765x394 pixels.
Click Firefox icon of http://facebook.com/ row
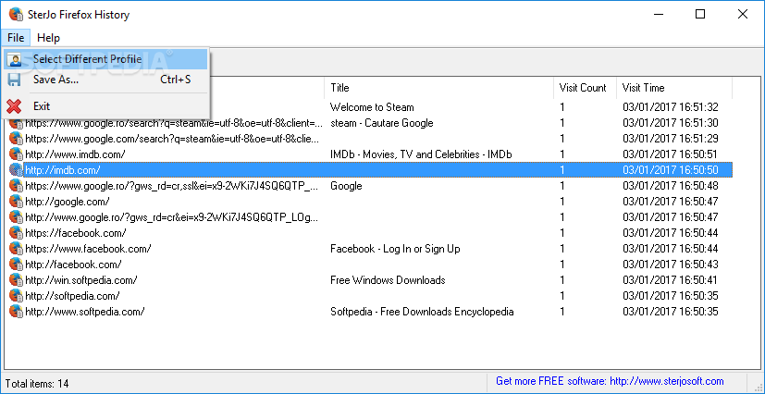[x=16, y=265]
